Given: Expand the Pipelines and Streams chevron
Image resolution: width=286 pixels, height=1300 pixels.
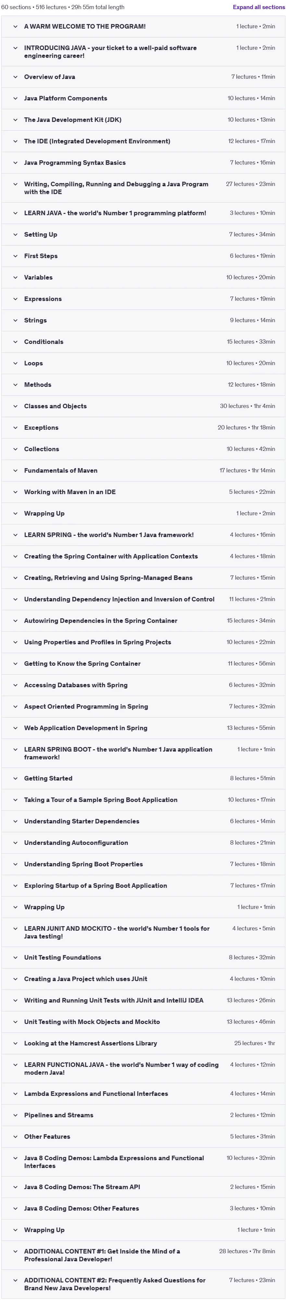Looking at the screenshot, I should [x=15, y=1115].
